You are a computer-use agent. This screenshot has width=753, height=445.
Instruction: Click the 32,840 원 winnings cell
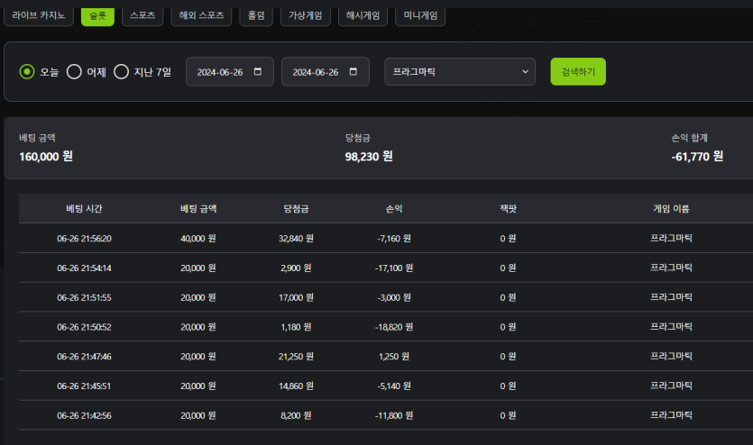(x=297, y=239)
